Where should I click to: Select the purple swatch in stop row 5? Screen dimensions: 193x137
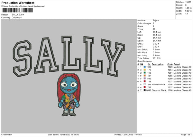pos(145,79)
